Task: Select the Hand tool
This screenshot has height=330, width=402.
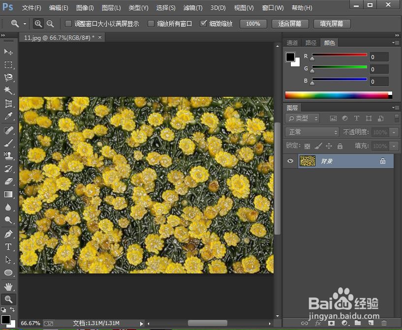Action: (8, 286)
